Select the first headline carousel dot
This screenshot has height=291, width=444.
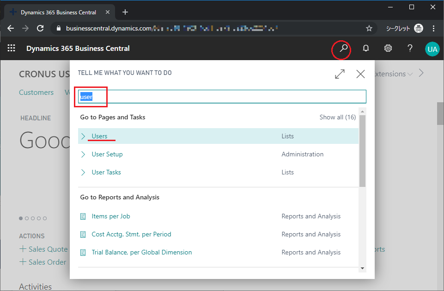pos(21,218)
